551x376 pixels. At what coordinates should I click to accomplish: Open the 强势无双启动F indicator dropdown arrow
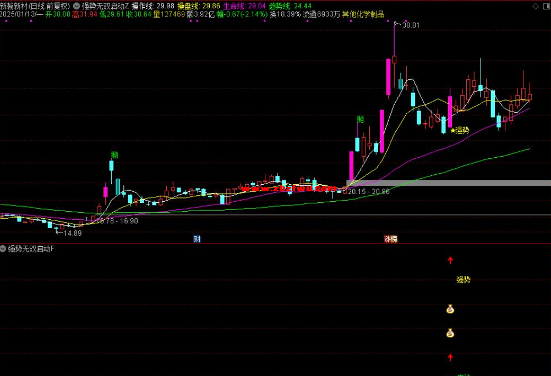click(x=3, y=249)
